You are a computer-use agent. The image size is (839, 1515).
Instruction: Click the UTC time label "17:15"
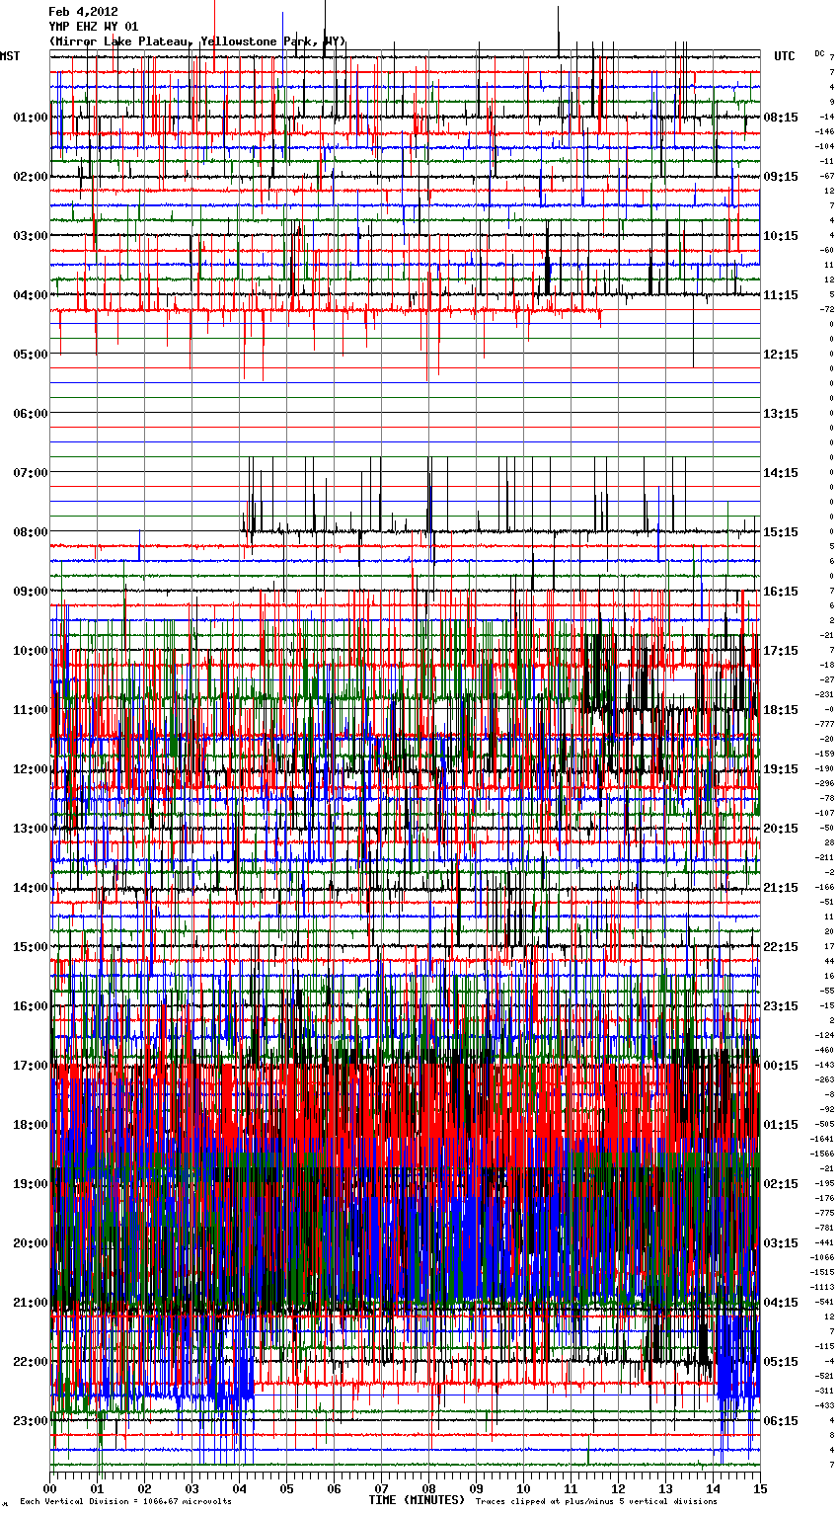[781, 651]
